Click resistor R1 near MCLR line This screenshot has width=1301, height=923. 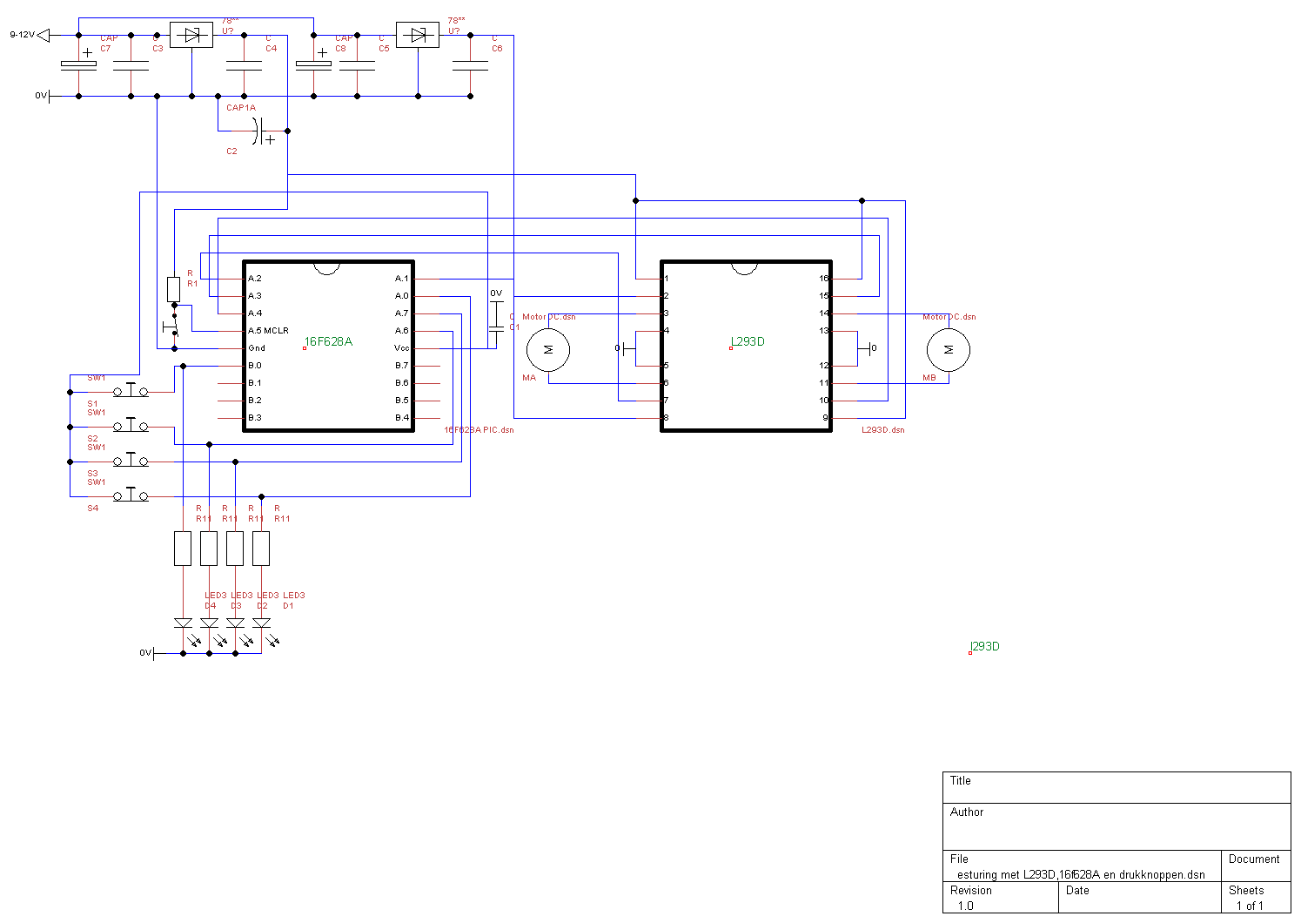(x=174, y=288)
